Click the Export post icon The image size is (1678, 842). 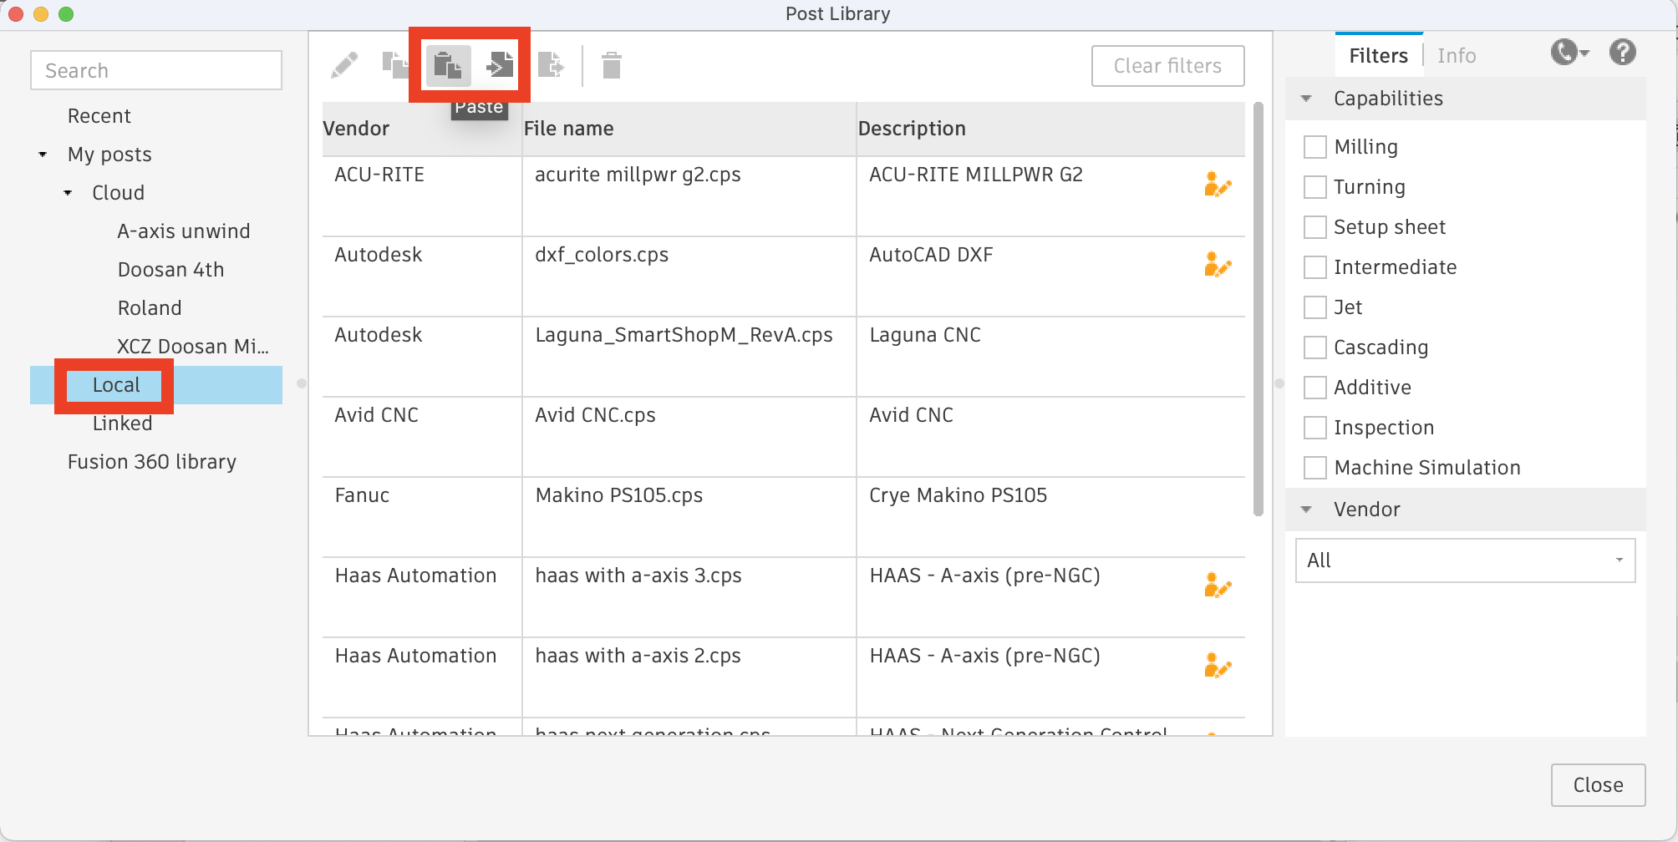click(x=550, y=64)
